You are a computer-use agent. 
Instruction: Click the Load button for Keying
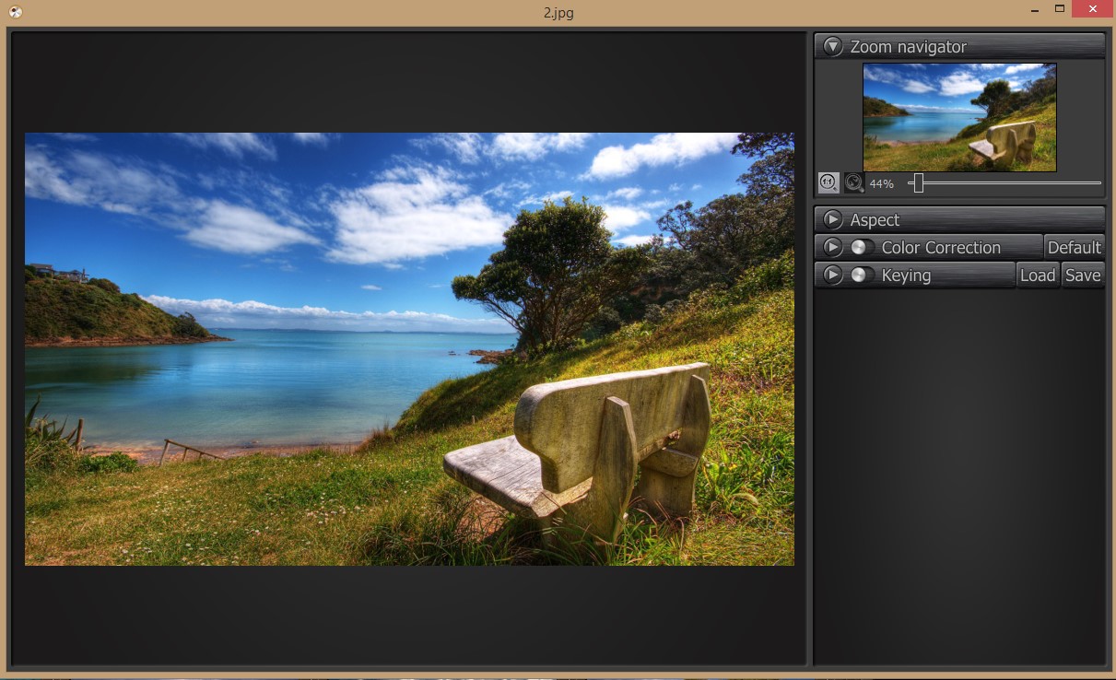(x=1038, y=275)
